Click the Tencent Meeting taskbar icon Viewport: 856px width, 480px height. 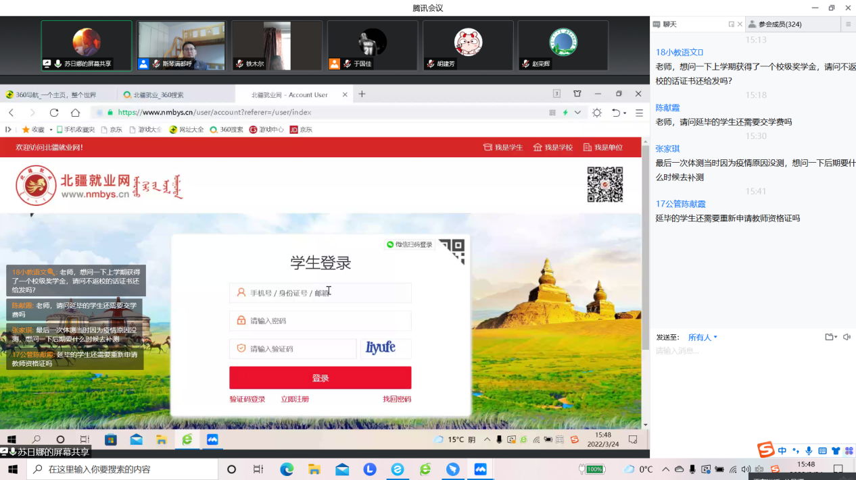pos(480,469)
